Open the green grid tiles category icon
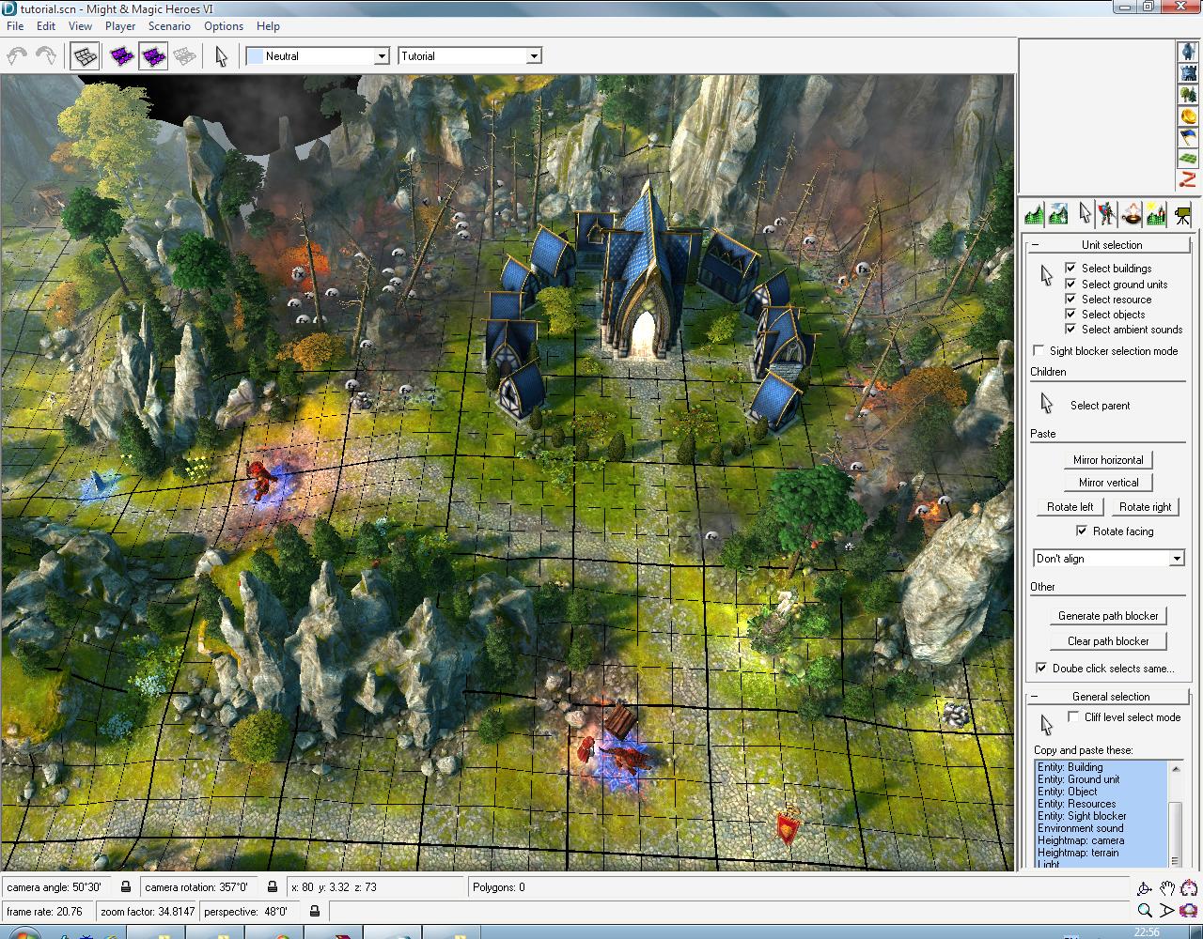The height and width of the screenshot is (939, 1203). coord(1188,159)
